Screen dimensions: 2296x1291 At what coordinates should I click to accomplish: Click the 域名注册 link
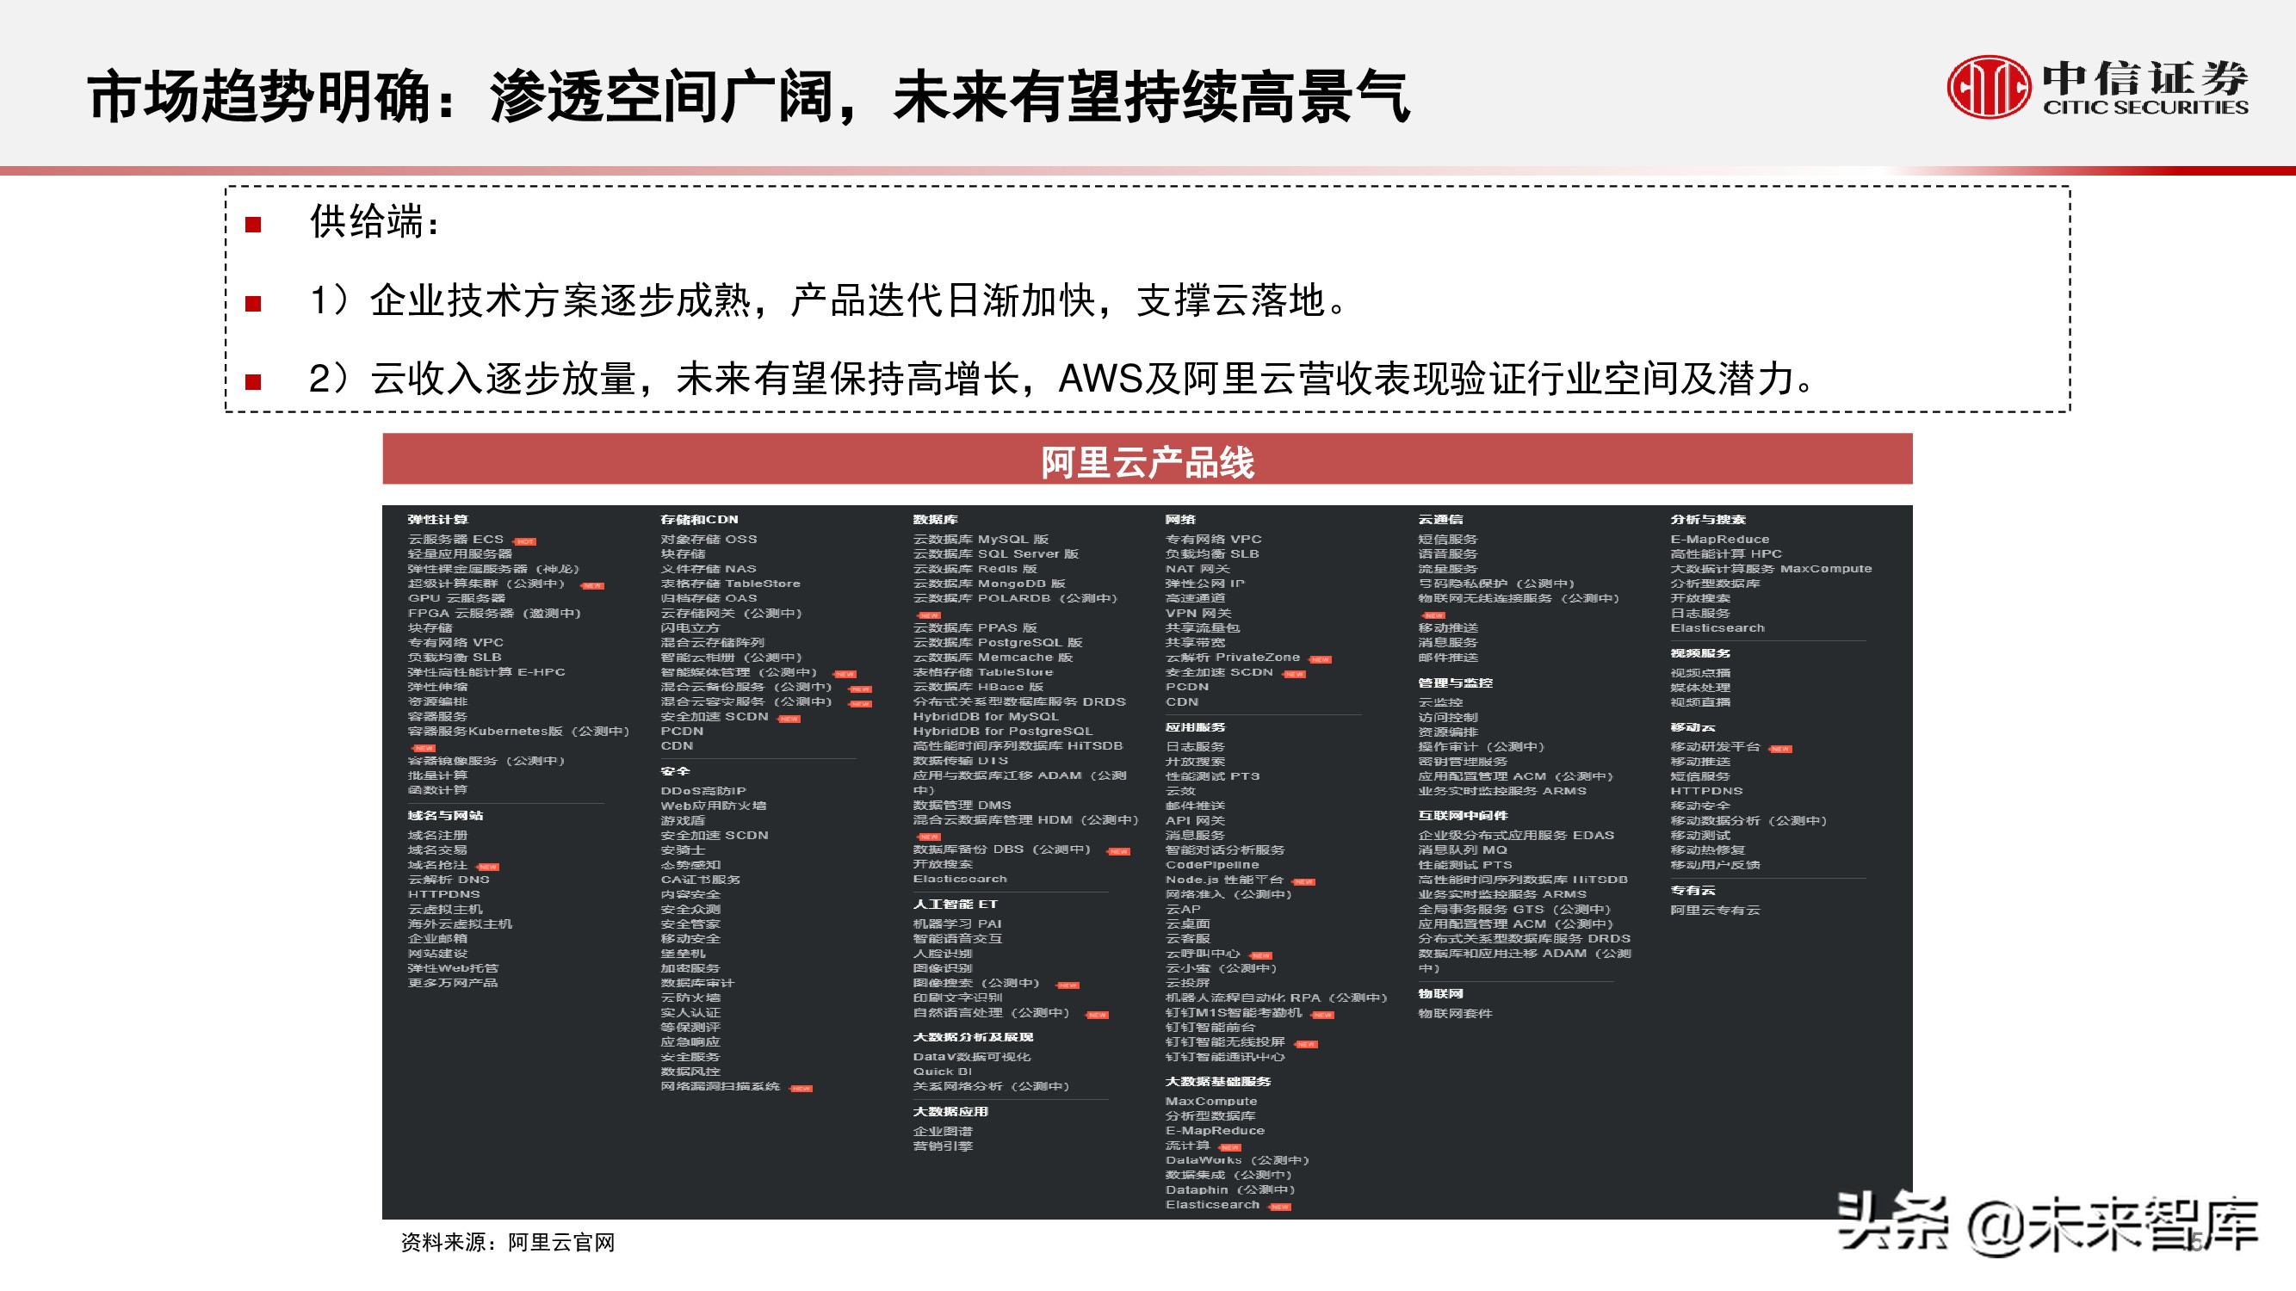(437, 835)
